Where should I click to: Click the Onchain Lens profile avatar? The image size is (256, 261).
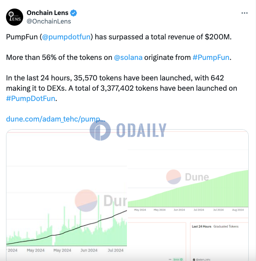coord(15,17)
